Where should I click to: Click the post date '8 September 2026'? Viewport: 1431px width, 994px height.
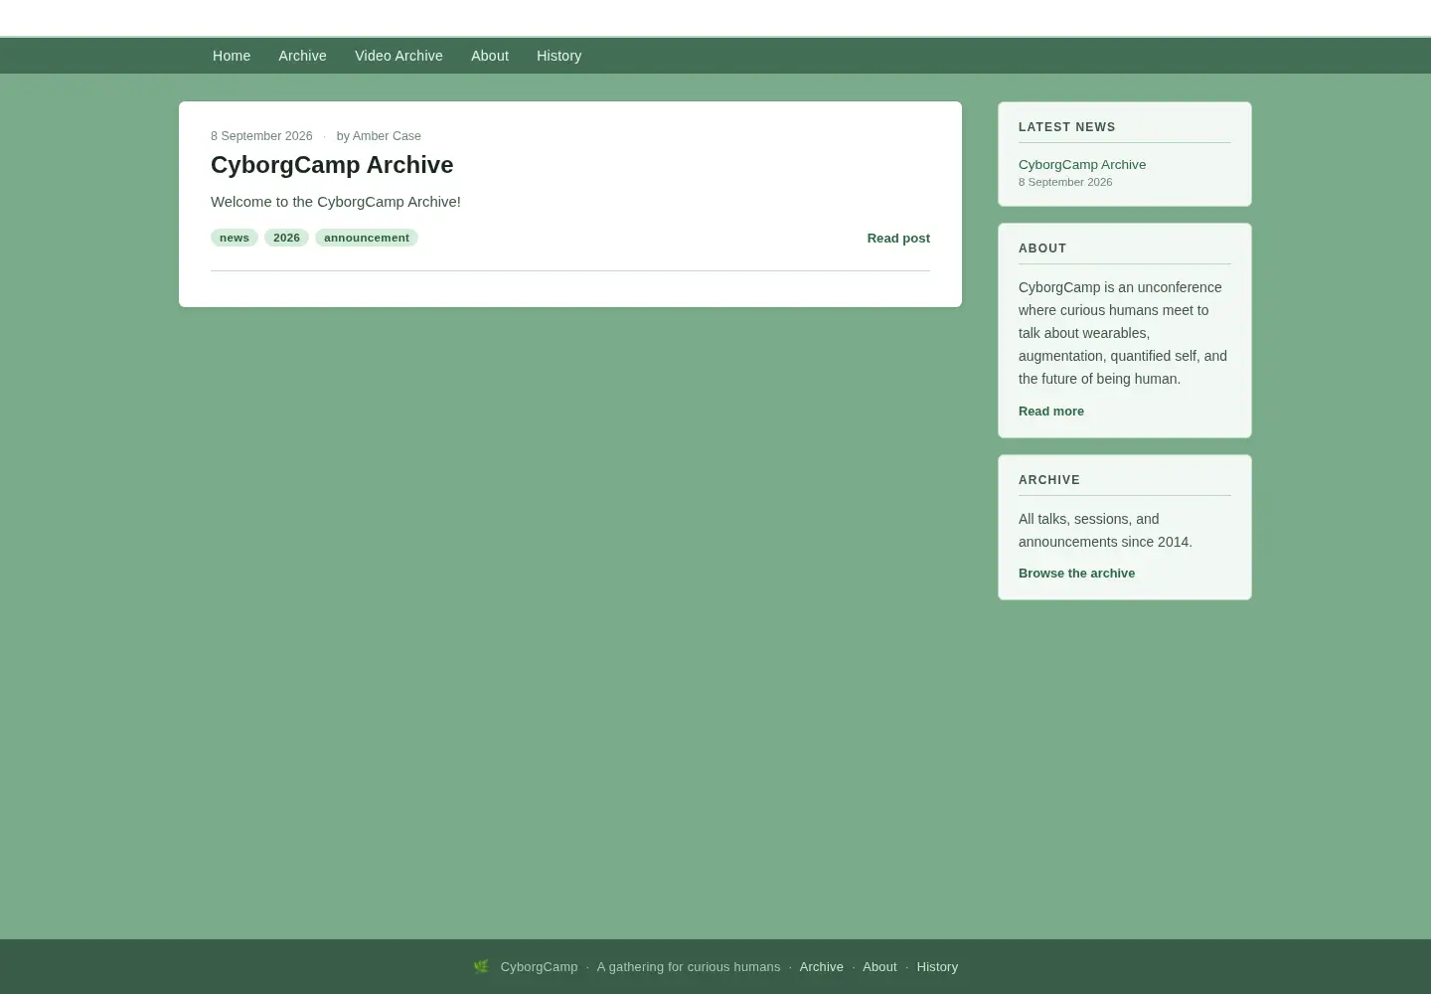[x=261, y=136]
